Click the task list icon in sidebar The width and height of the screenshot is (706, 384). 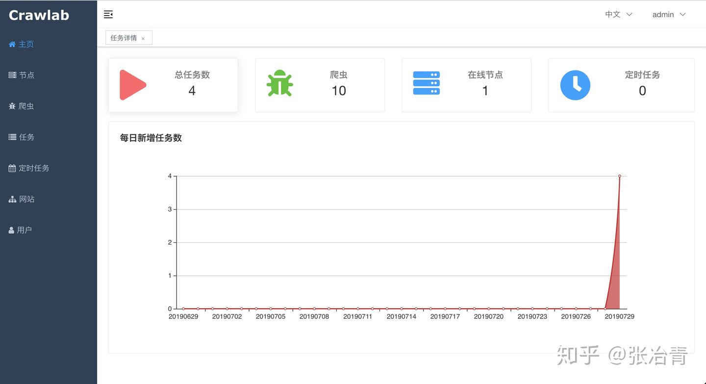pos(12,137)
